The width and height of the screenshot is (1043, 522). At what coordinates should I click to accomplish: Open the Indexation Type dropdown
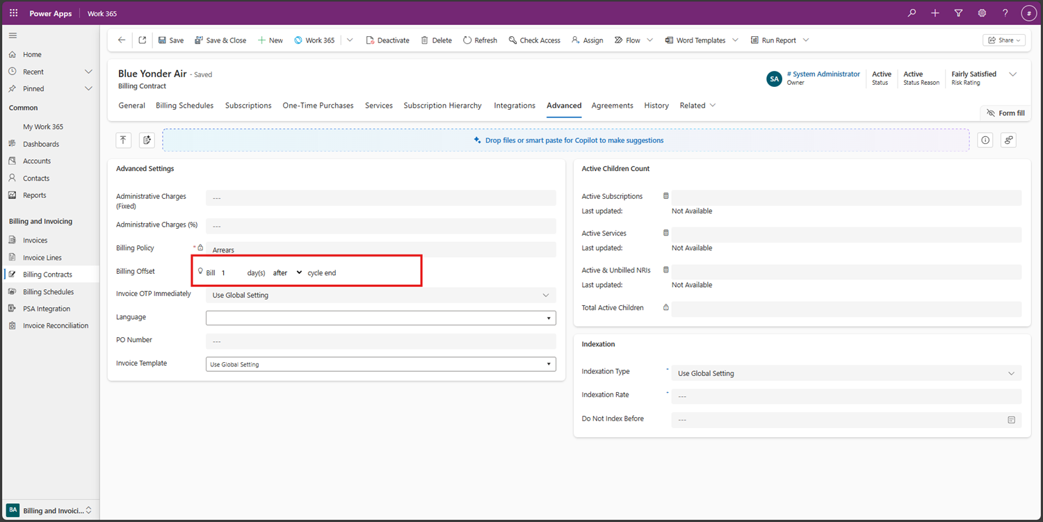click(846, 373)
